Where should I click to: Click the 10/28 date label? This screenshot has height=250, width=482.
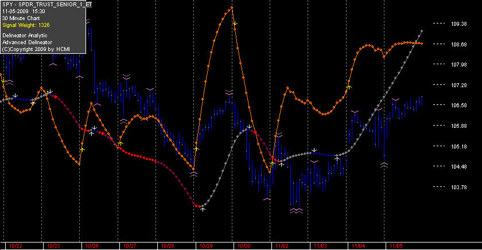pos(168,246)
